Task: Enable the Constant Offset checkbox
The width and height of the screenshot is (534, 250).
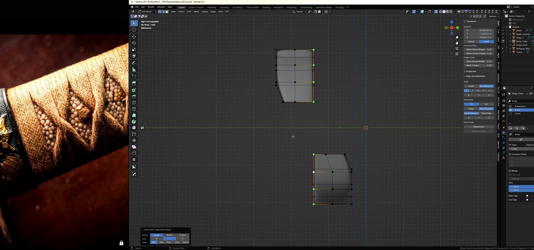Action: click(510, 154)
